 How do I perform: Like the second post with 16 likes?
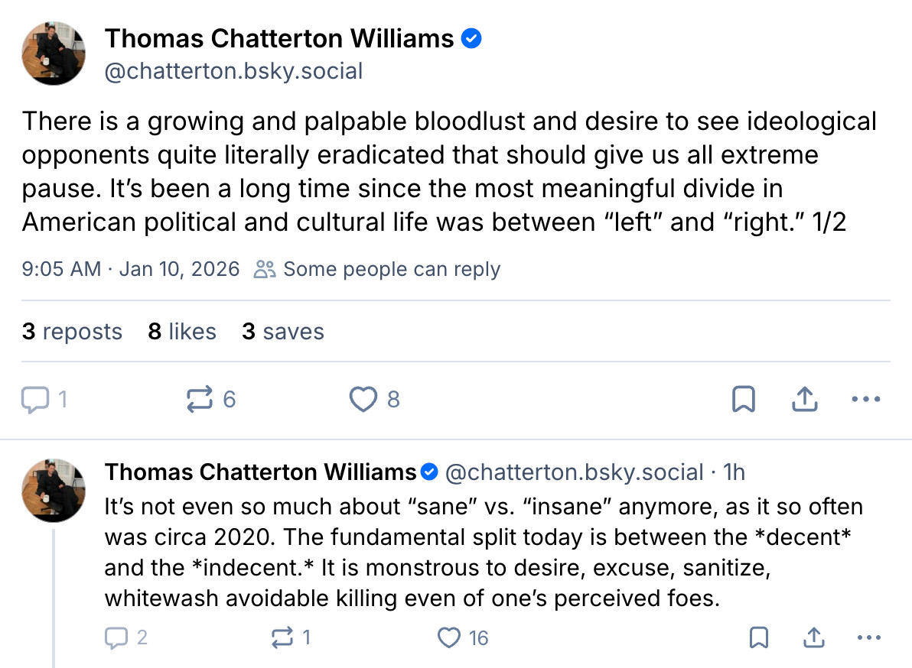pyautogui.click(x=449, y=637)
